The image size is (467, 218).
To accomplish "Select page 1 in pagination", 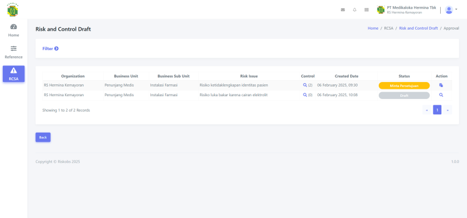I will [x=437, y=110].
